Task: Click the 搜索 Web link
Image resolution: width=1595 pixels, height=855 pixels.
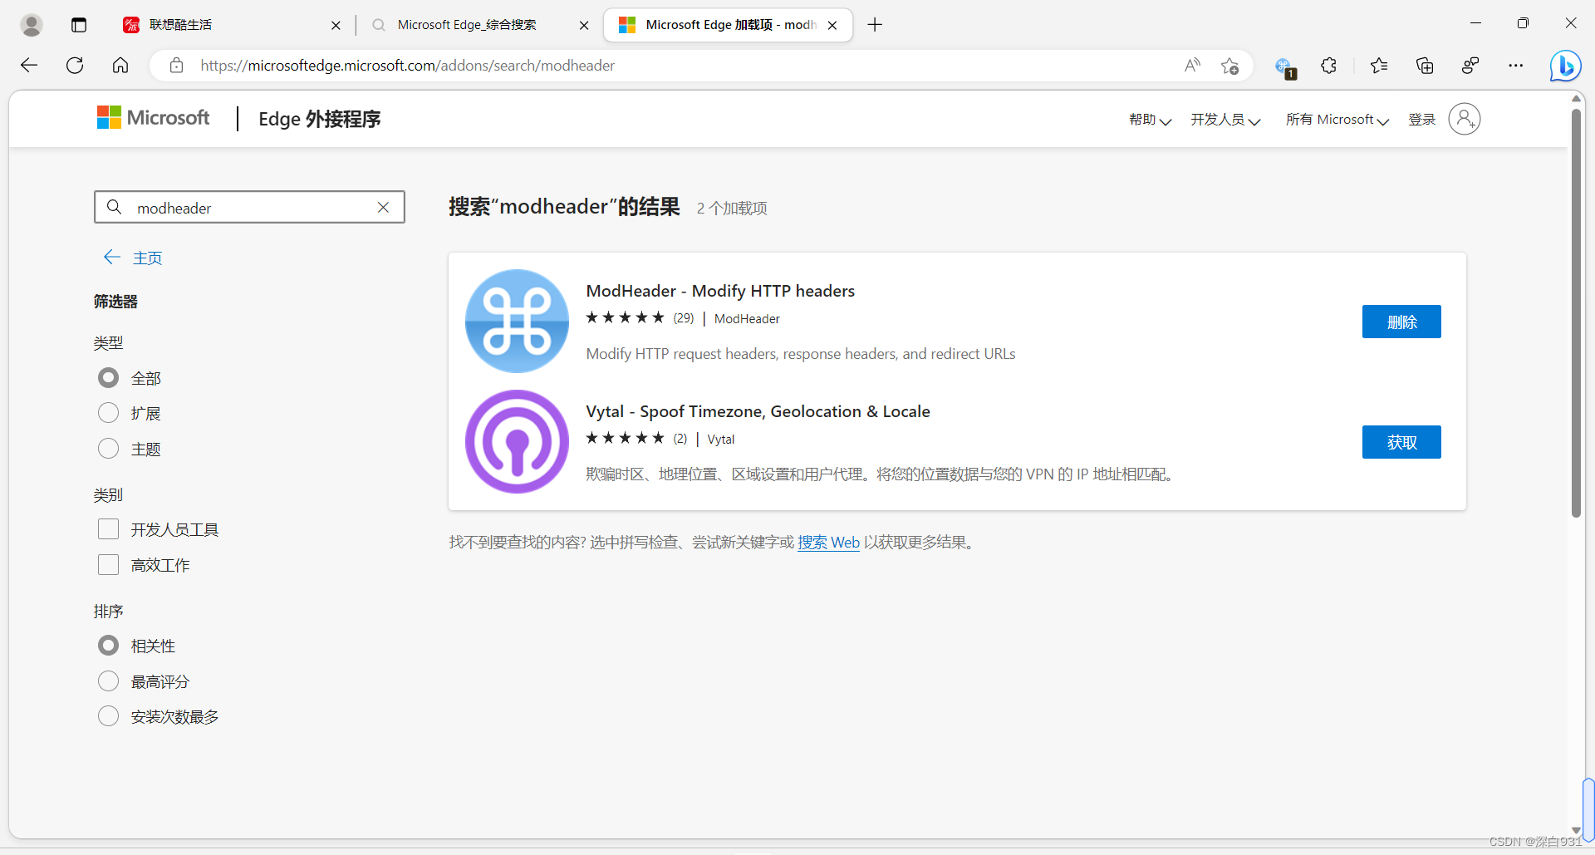Action: tap(828, 543)
